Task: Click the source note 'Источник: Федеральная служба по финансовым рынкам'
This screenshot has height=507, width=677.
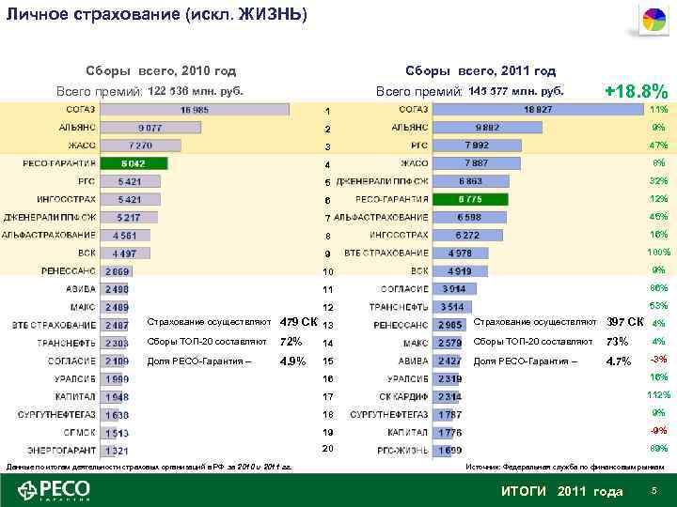Action: (x=565, y=467)
